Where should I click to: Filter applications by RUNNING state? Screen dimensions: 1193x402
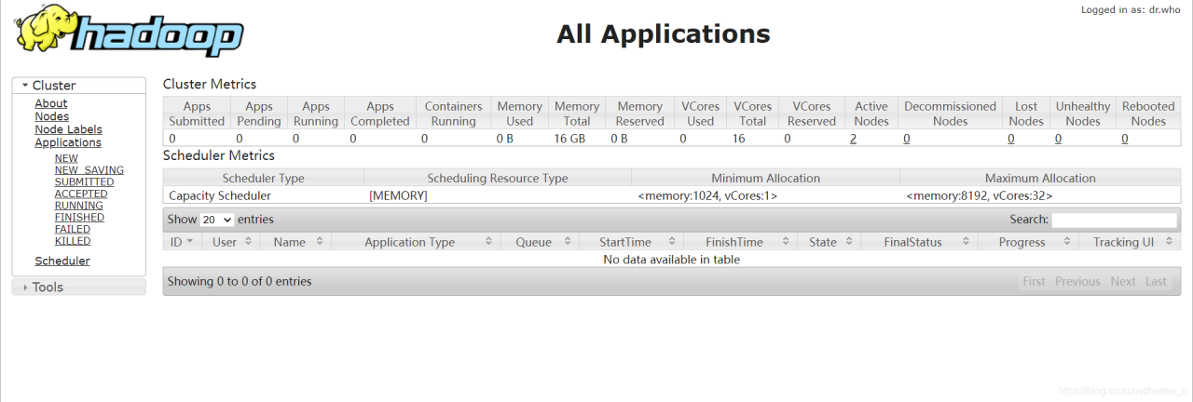point(79,206)
